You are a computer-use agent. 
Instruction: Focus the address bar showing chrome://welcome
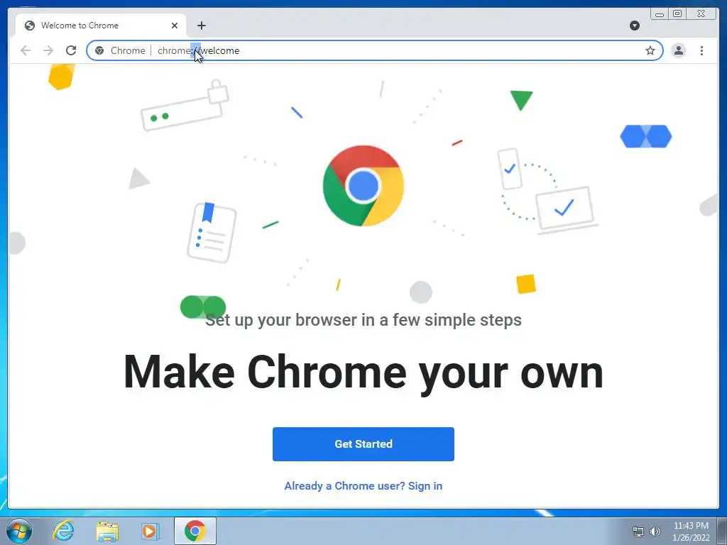coord(375,50)
